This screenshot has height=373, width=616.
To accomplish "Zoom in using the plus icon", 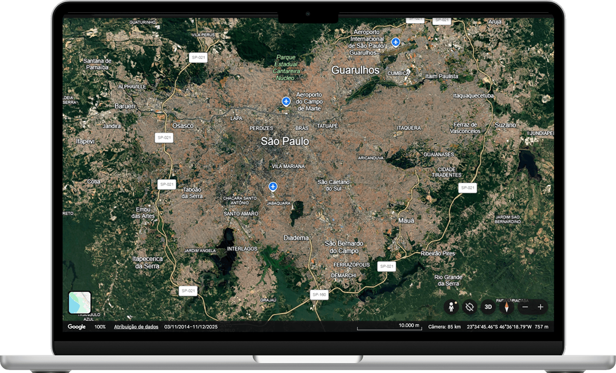I will (541, 307).
